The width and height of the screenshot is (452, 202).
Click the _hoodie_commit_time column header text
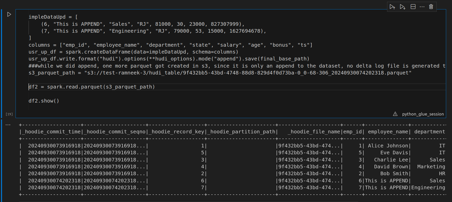pyautogui.click(x=51, y=132)
